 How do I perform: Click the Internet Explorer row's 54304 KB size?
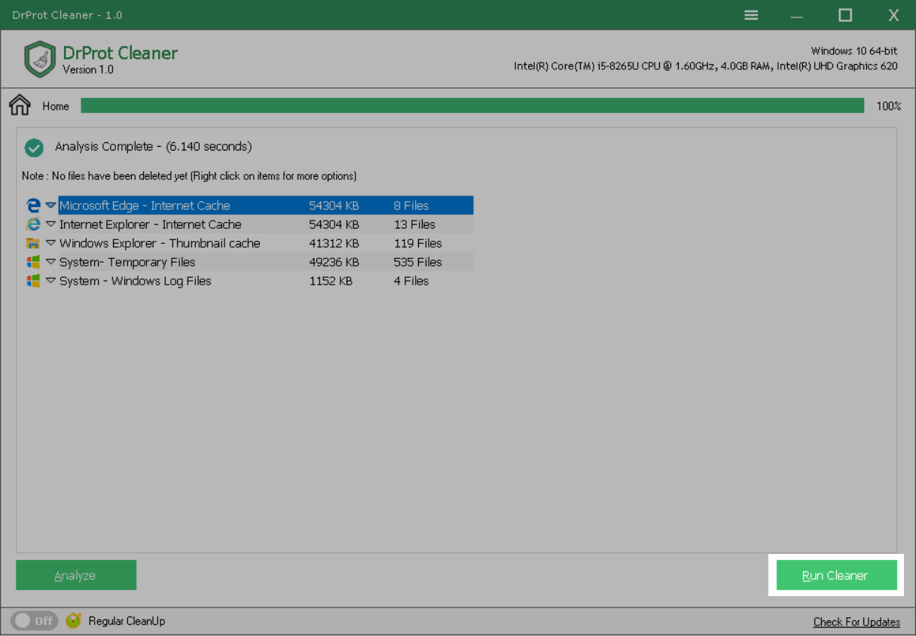[334, 224]
